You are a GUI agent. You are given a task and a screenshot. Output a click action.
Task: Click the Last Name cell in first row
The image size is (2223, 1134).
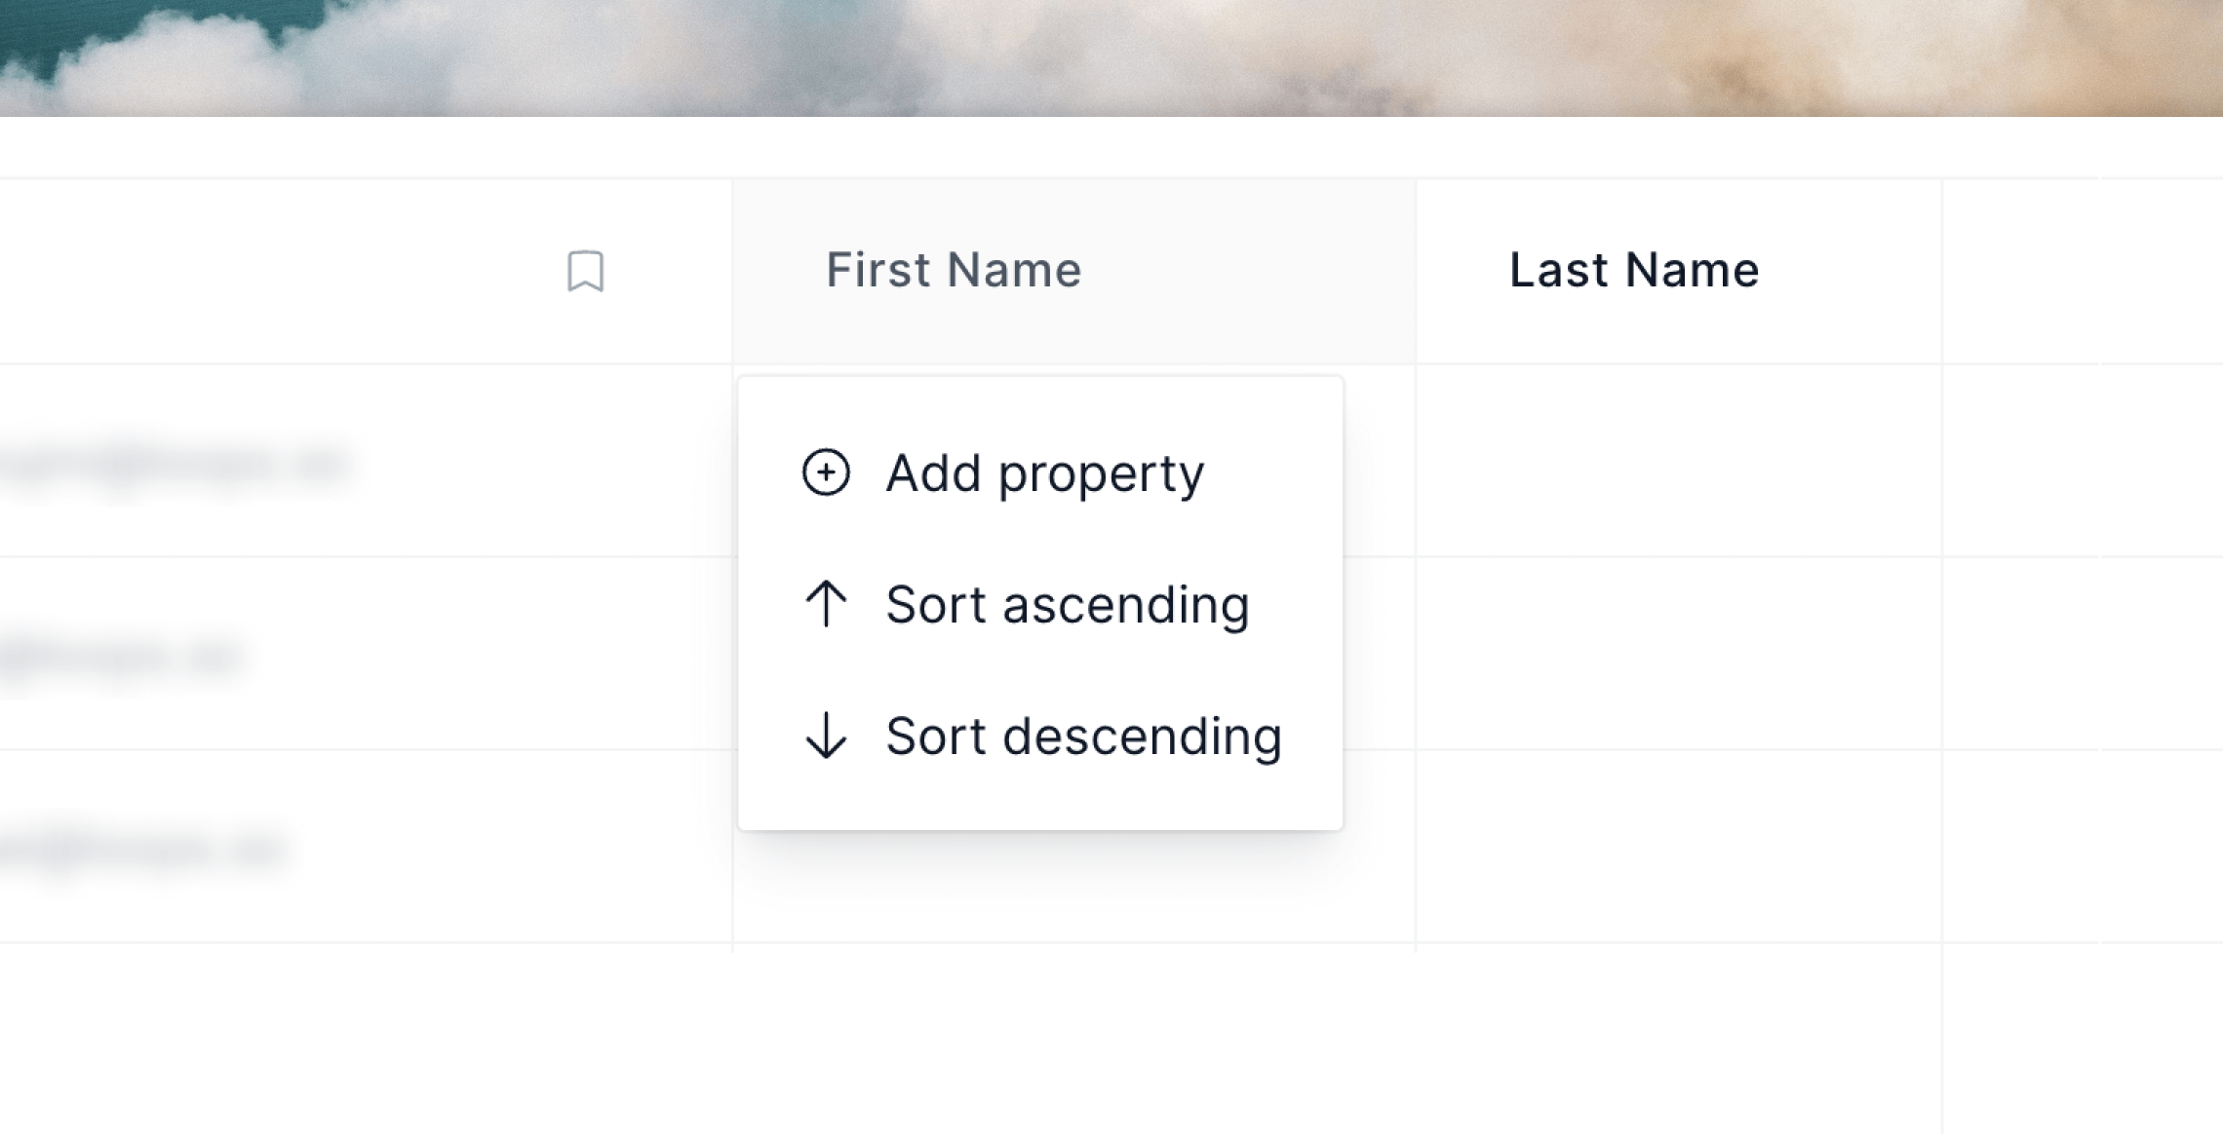click(x=1679, y=461)
